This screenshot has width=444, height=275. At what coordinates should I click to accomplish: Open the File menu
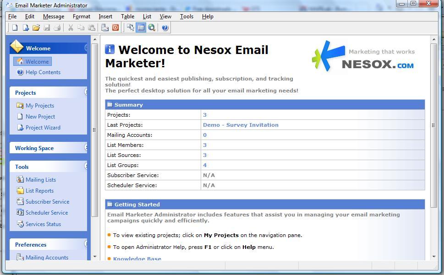tap(12, 16)
